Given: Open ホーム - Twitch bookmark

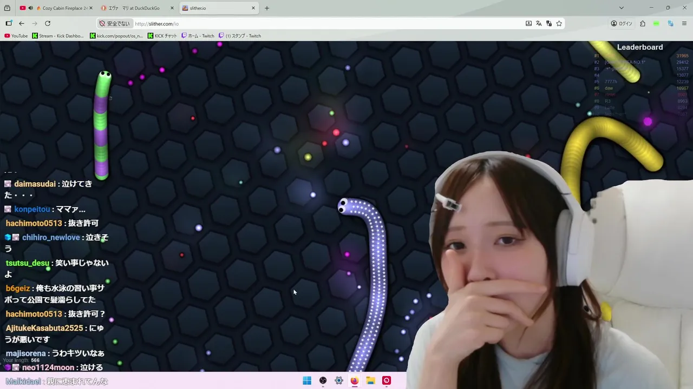Looking at the screenshot, I should pyautogui.click(x=198, y=36).
